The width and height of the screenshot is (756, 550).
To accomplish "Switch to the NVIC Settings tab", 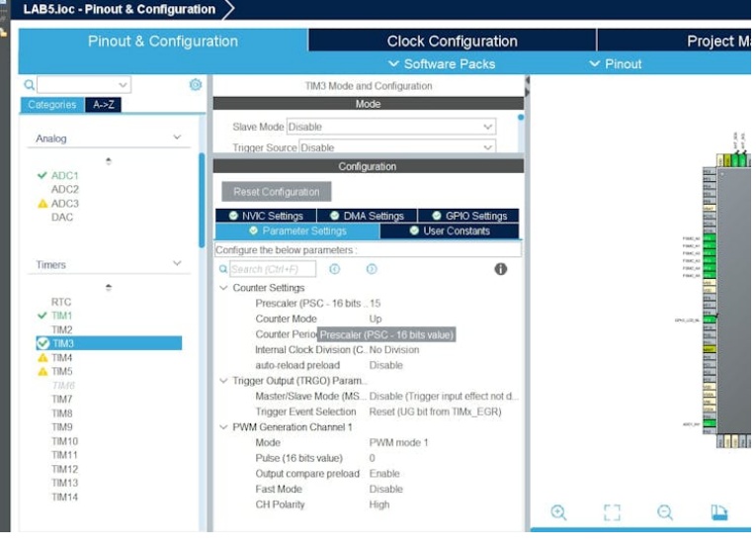I will (x=265, y=216).
